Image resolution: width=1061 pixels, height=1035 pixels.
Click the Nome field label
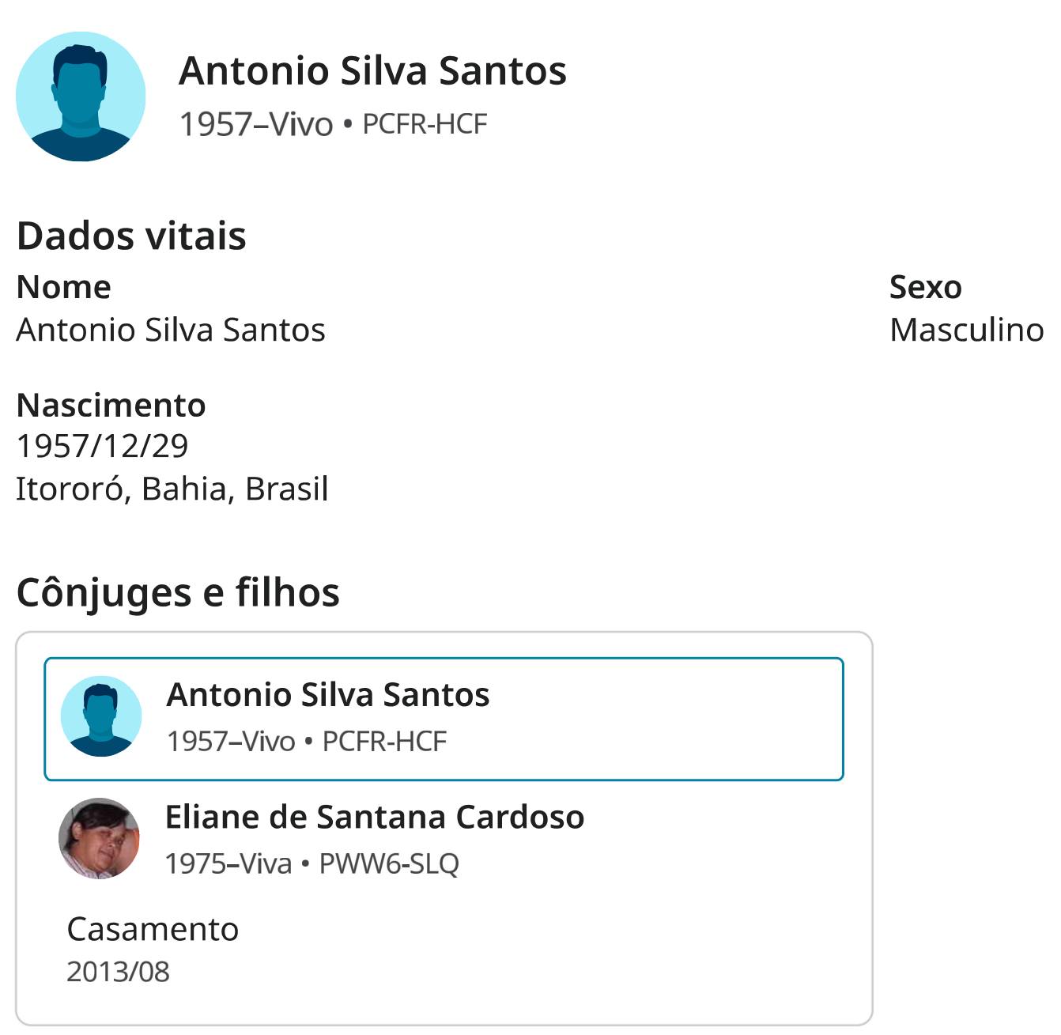pos(63,287)
